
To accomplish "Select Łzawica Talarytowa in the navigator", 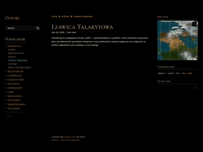I will [x=18, y=60].
